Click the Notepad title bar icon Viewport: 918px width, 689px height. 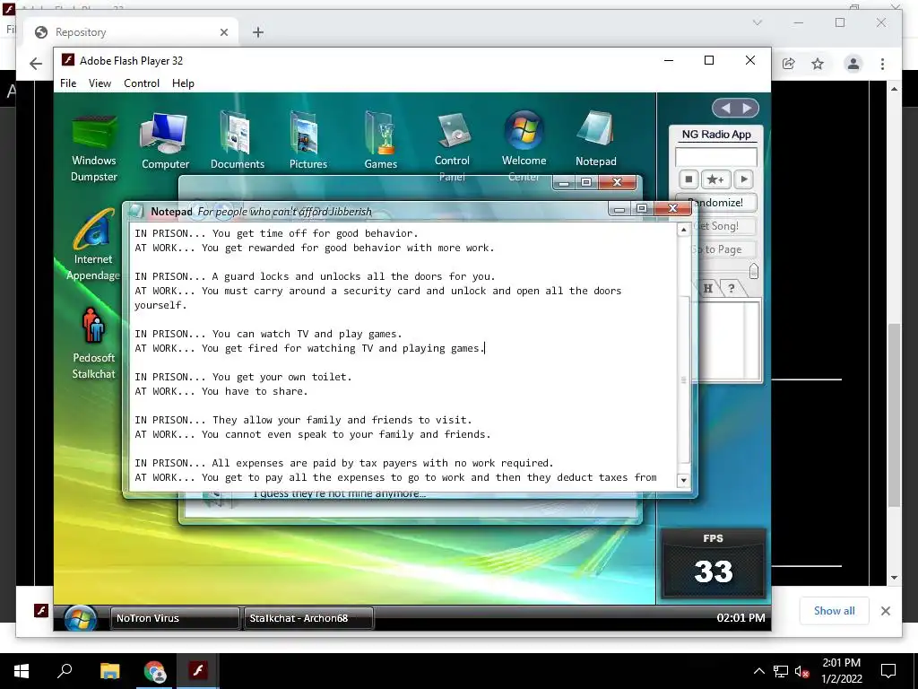[x=136, y=211]
